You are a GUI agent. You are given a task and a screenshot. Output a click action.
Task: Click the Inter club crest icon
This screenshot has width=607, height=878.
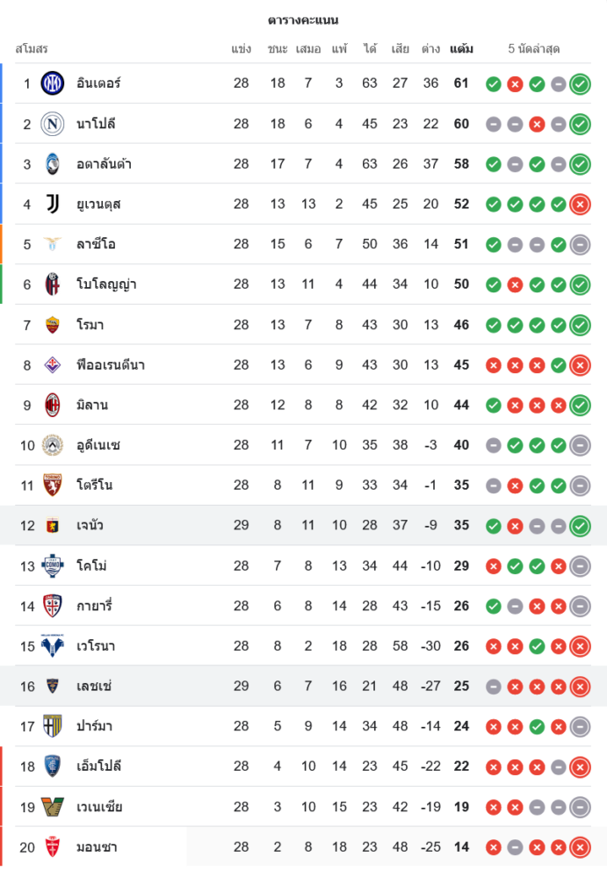click(53, 83)
